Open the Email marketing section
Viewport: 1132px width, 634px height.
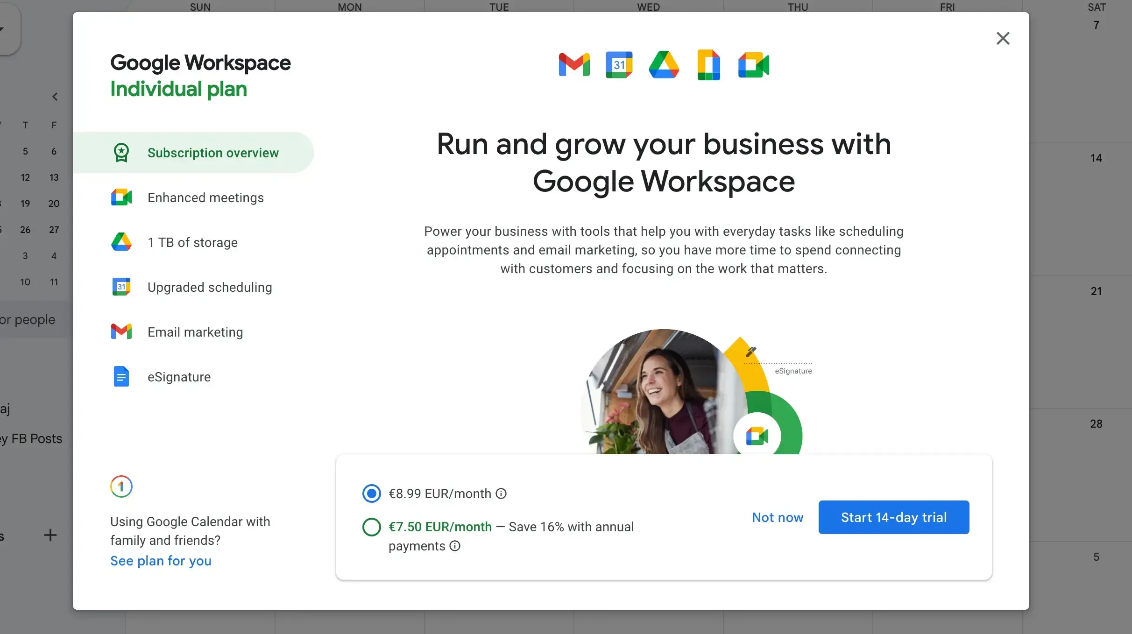[x=195, y=332]
